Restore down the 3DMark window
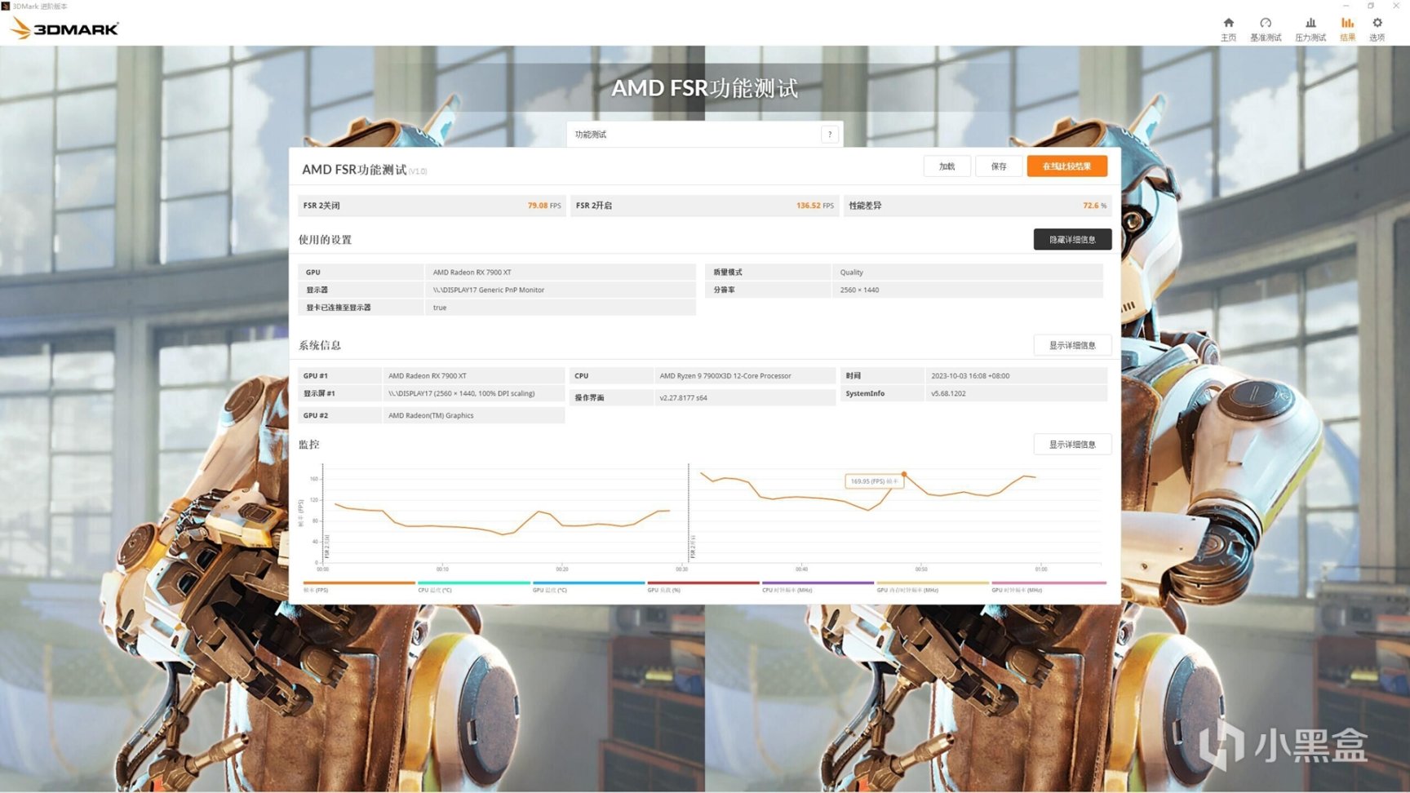This screenshot has width=1410, height=793. pos(1371,6)
